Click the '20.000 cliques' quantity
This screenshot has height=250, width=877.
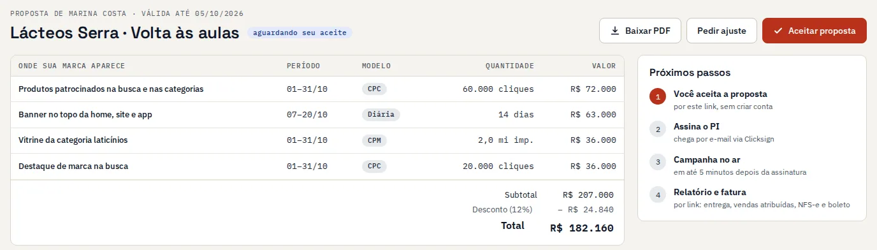pyautogui.click(x=498, y=166)
